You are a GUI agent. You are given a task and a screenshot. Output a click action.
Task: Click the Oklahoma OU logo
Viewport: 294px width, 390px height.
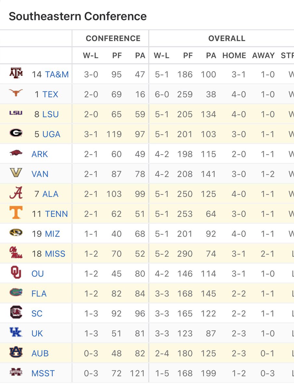16,272
